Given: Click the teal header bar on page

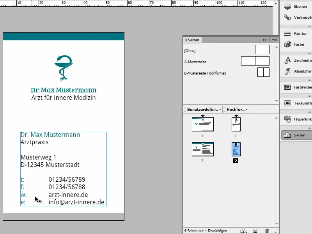Looking at the screenshot, I should [64, 36].
